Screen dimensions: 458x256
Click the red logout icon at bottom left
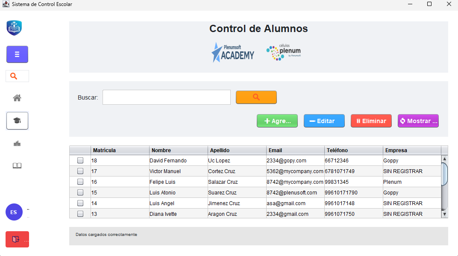[x=17, y=239]
